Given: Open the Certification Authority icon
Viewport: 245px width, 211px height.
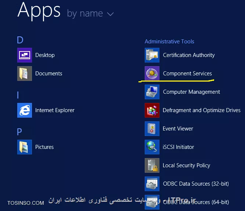Looking at the screenshot, I should click(152, 55).
